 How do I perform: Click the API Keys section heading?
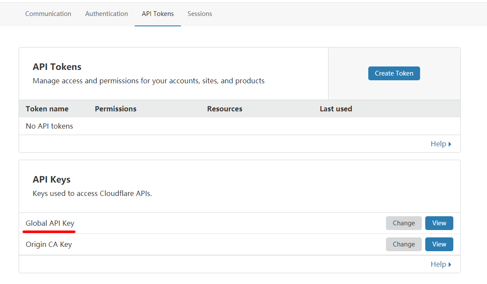pos(51,180)
